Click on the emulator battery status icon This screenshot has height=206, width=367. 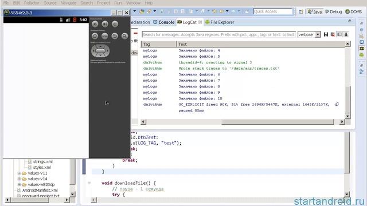[75, 20]
